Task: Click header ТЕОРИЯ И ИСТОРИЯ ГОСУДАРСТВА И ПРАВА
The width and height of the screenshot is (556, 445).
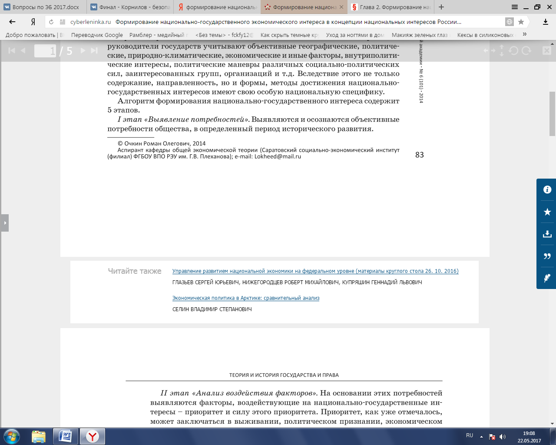Action: (284, 375)
